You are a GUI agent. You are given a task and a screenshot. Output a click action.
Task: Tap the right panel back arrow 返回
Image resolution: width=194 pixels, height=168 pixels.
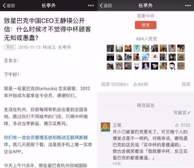click(x=106, y=6)
